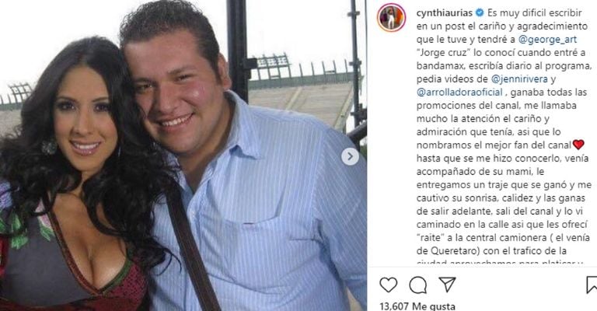The image size is (597, 311).
Task: Click the photo of the two people
Action: click(183, 155)
